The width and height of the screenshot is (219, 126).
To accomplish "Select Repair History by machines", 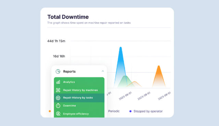I will (x=79, y=90).
